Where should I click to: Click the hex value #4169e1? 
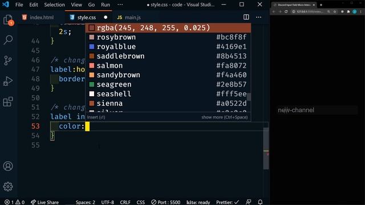(231, 47)
